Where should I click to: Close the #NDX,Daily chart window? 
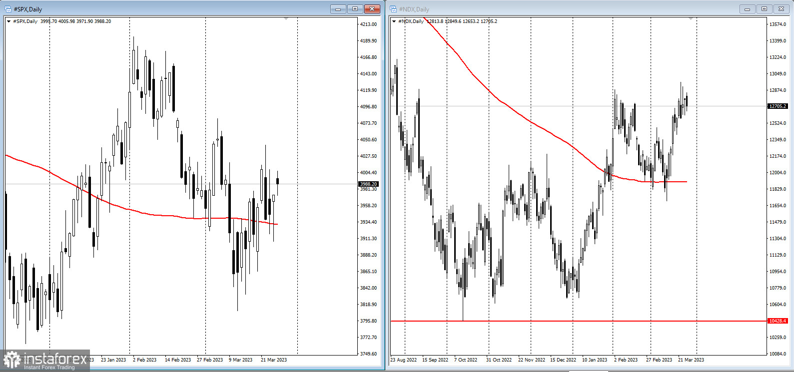(x=782, y=9)
